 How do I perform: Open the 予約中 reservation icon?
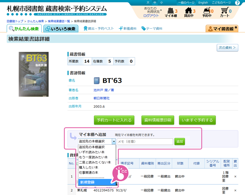pyautogui.click(x=207, y=12)
